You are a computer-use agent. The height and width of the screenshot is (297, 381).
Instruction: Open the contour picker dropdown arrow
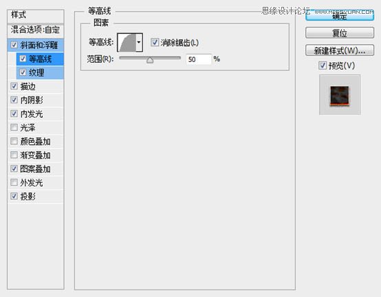[x=139, y=42]
